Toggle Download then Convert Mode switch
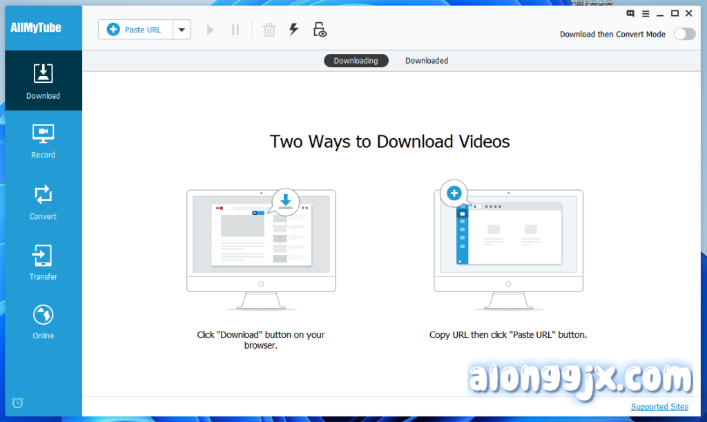The height and width of the screenshot is (422, 707). (x=684, y=34)
